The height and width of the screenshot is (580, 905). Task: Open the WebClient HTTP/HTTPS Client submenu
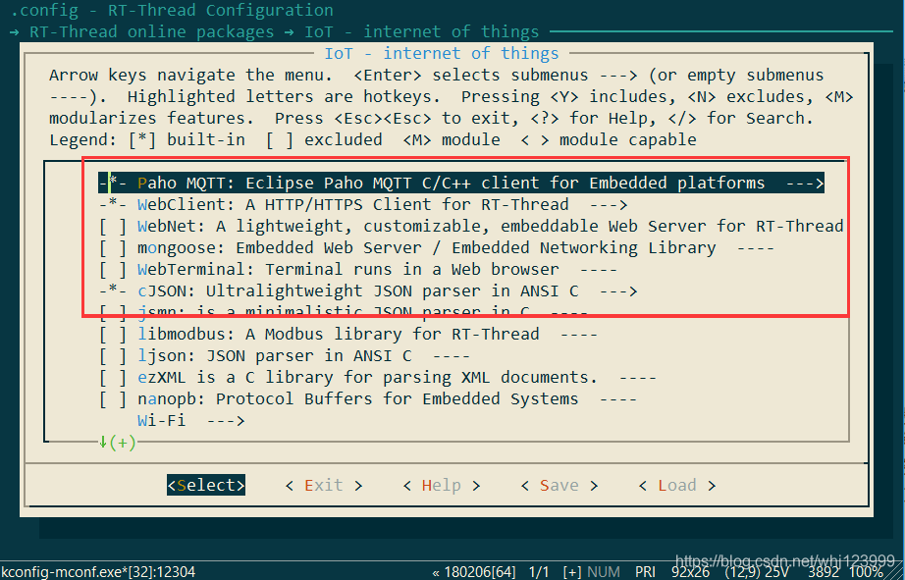click(x=363, y=205)
